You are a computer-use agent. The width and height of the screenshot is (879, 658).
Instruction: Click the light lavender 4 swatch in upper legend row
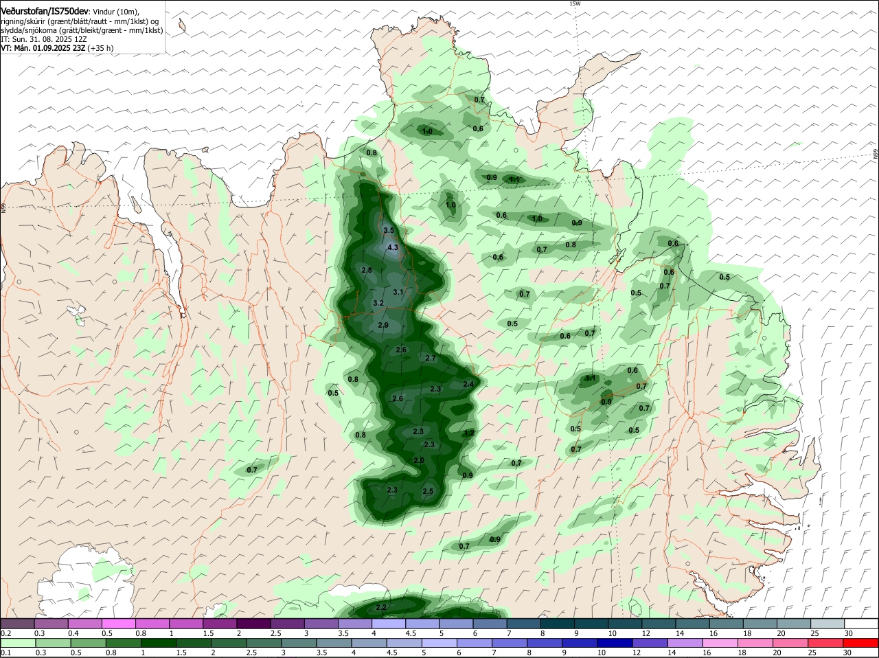coord(389,623)
